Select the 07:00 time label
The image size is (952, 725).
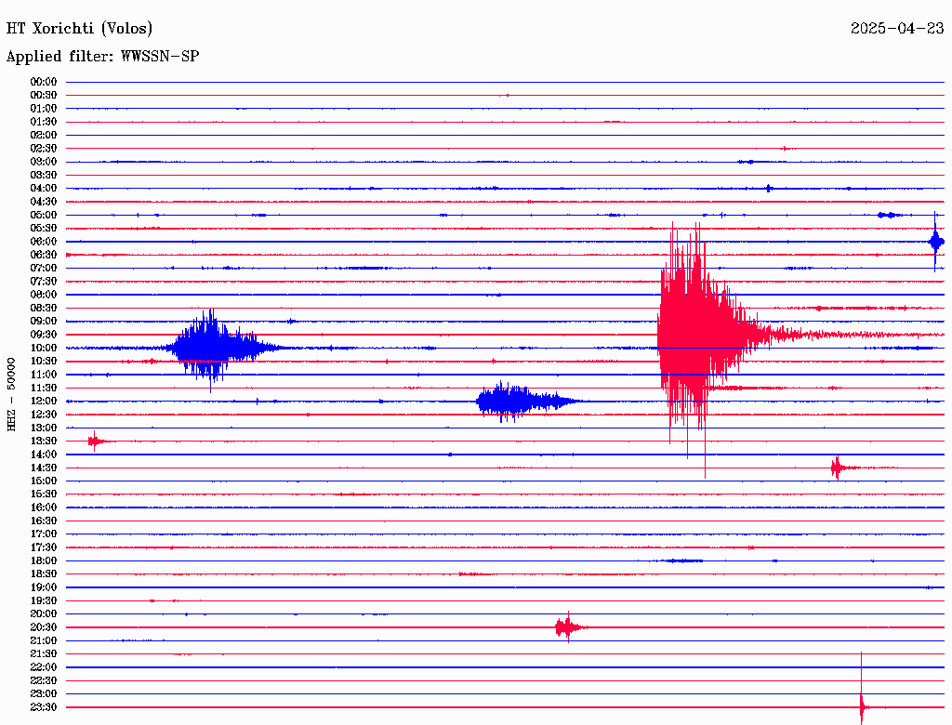click(x=44, y=269)
